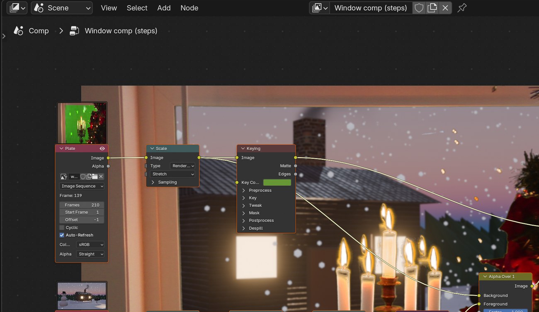
Task: Browse images in the Plate node
Action: click(x=64, y=177)
